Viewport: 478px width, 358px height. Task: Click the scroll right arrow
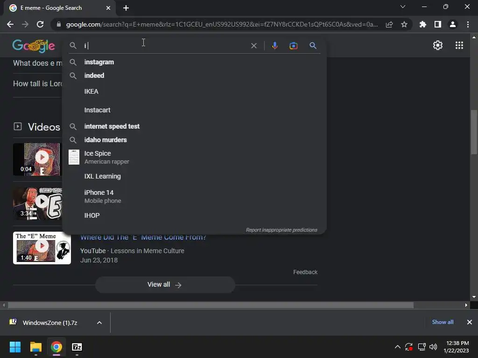point(466,305)
